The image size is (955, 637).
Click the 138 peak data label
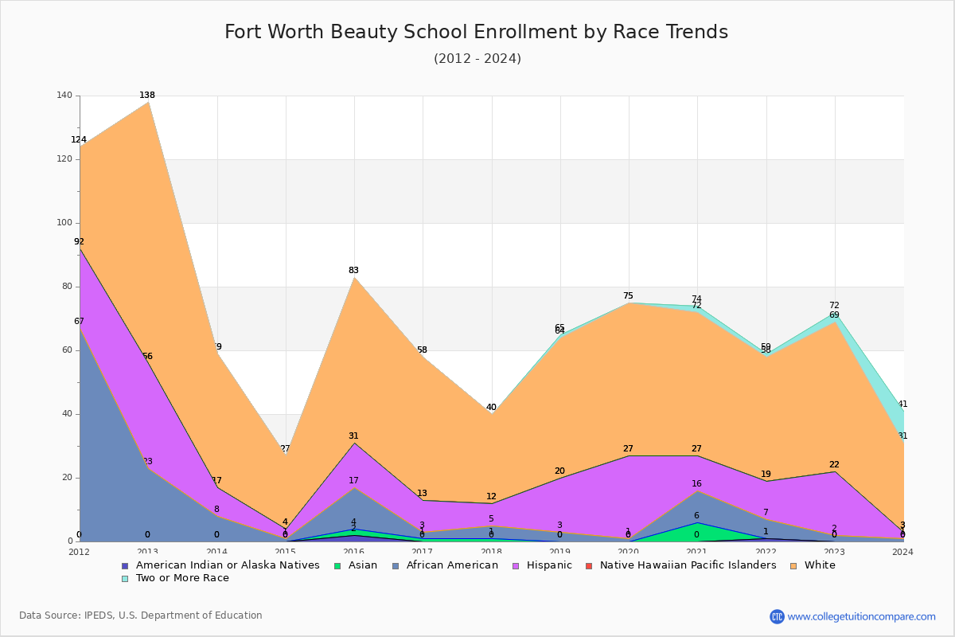pyautogui.click(x=147, y=96)
